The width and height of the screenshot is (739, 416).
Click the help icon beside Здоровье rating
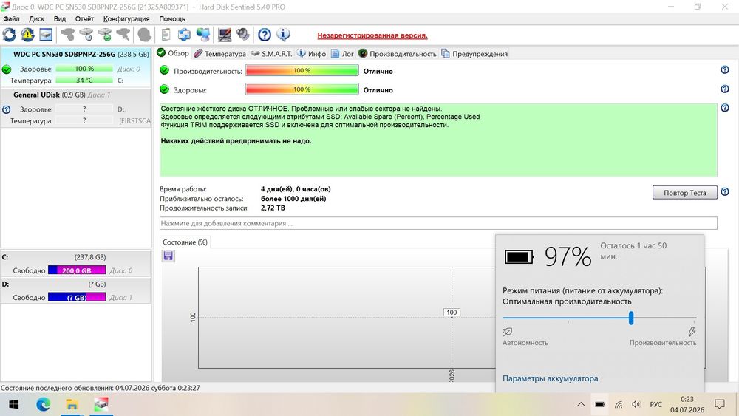point(725,89)
